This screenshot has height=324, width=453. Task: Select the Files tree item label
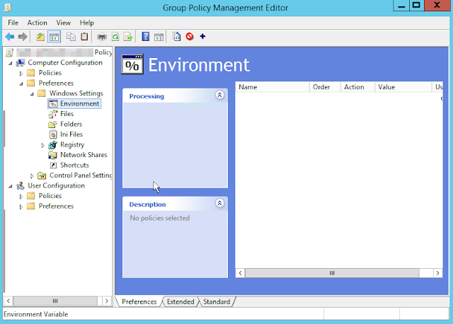click(67, 114)
